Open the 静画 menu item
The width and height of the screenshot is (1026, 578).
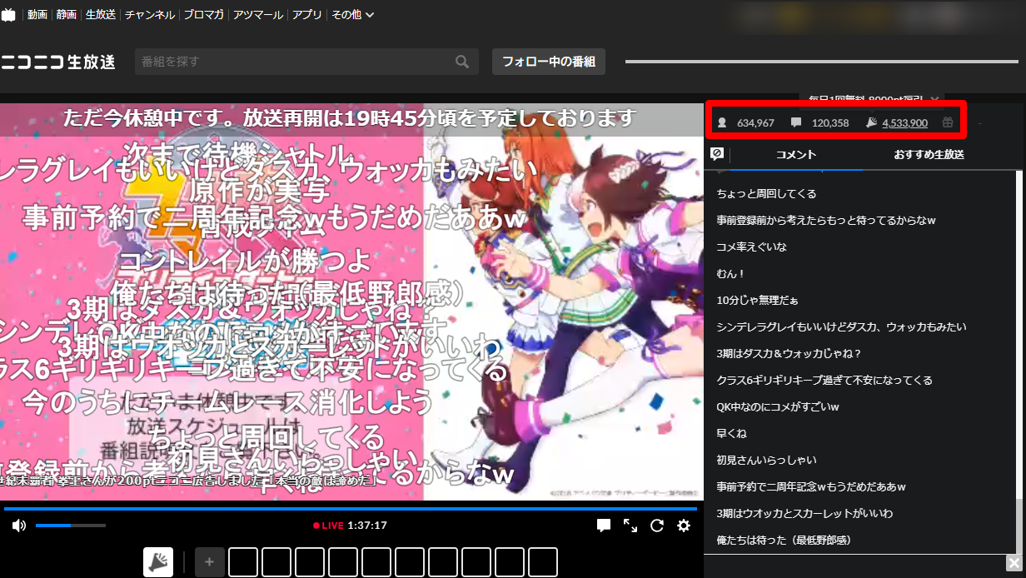[x=66, y=15]
